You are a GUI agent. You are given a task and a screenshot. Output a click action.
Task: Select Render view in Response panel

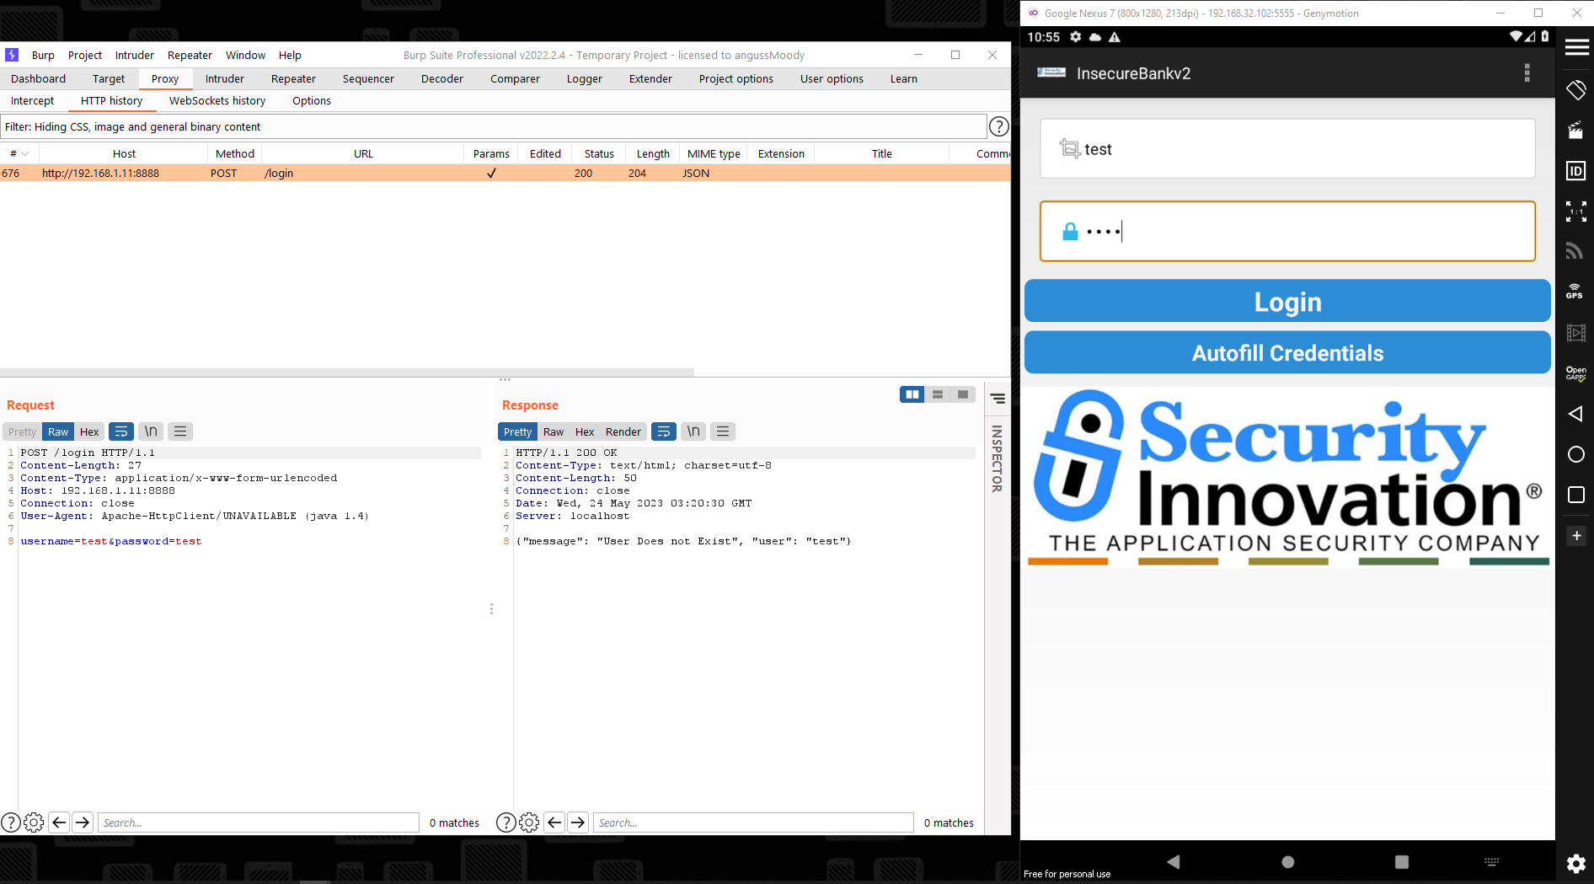pyautogui.click(x=623, y=431)
